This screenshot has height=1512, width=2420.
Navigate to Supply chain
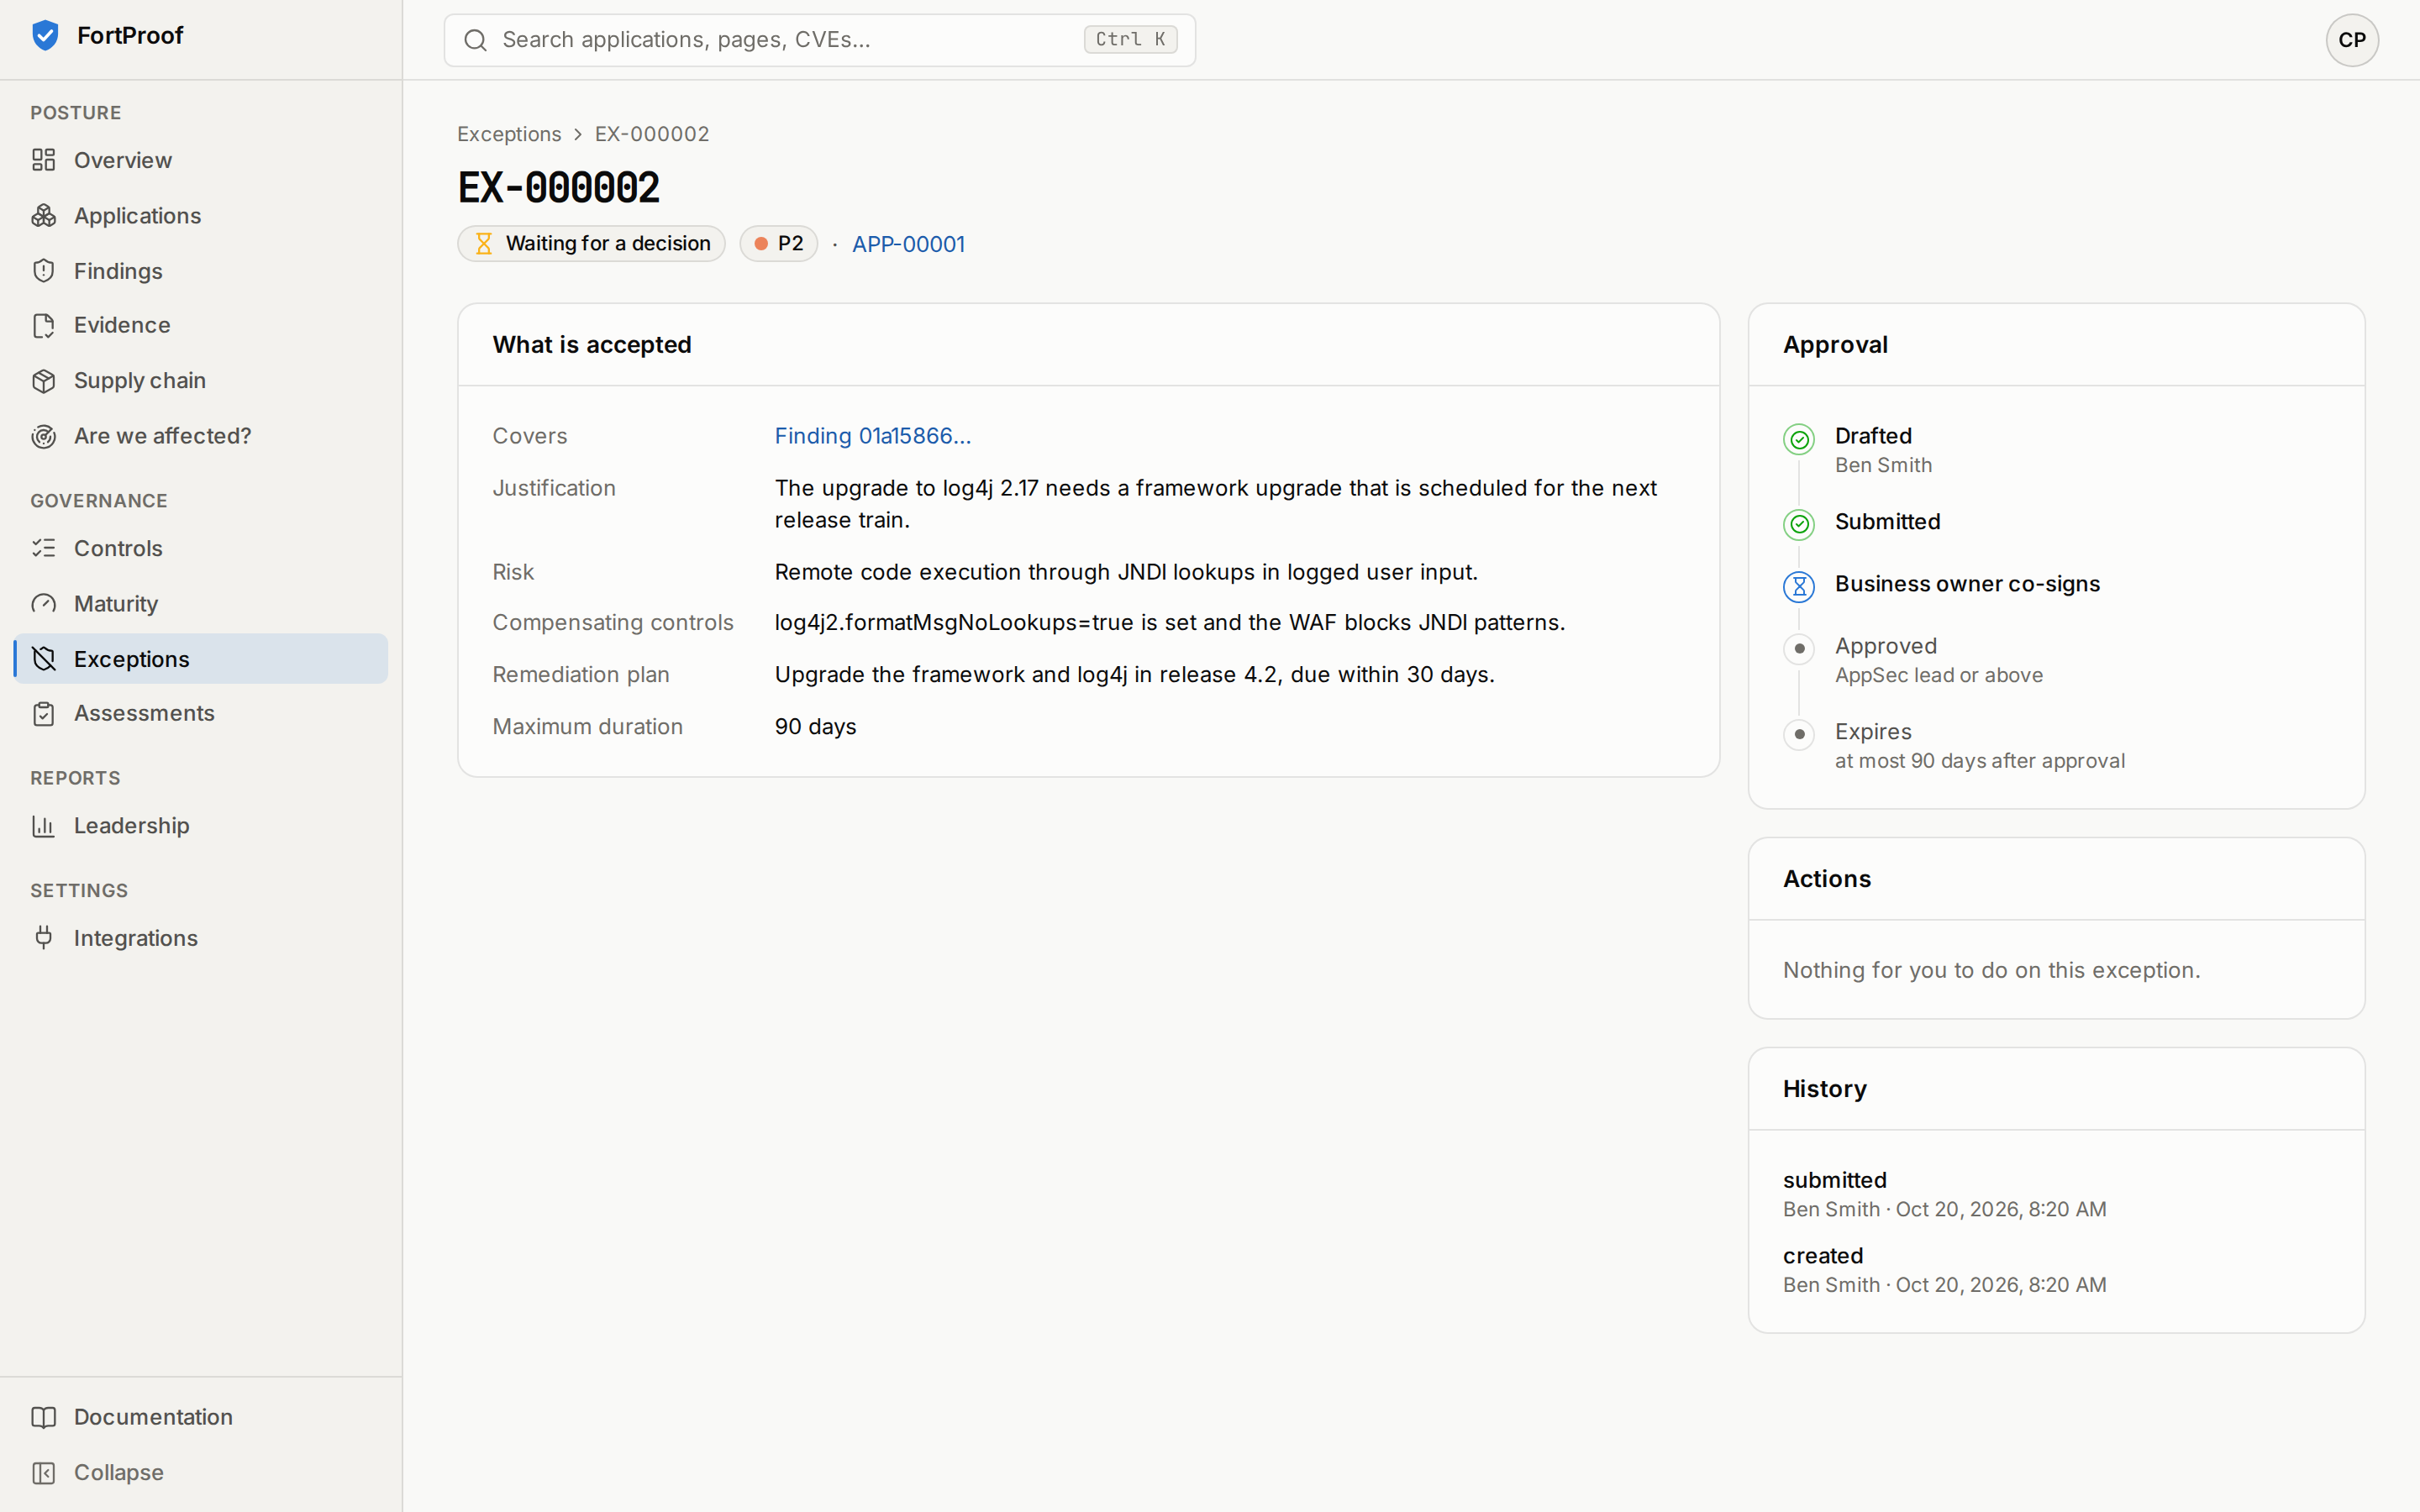tap(201, 381)
